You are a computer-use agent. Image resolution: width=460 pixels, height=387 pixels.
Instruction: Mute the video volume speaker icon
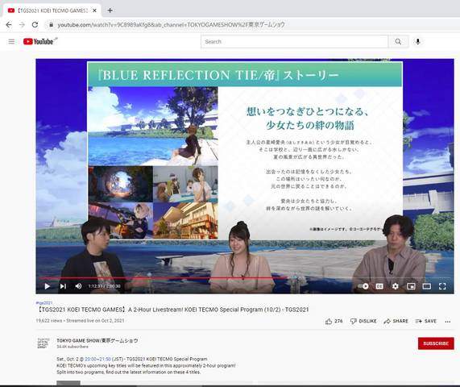tap(78, 286)
